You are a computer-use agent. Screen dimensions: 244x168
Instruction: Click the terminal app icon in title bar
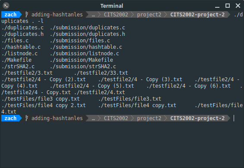(6, 6)
